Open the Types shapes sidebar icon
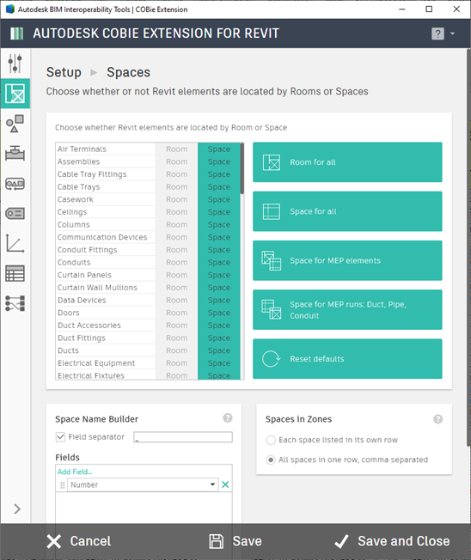Screen dimensions: 471x560 click(x=15, y=124)
